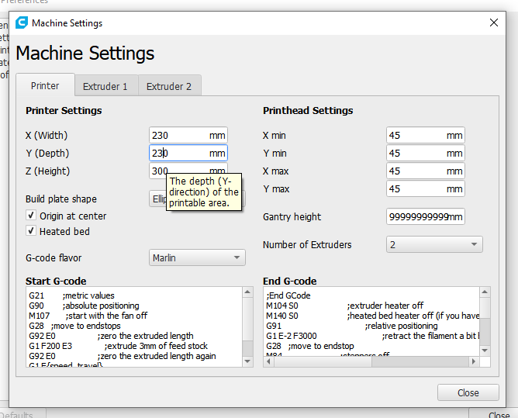
Task: Click the Y min input field
Action: (426, 153)
